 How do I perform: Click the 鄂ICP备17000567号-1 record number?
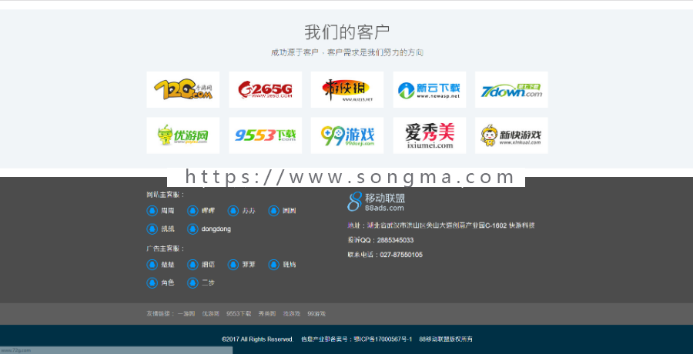coord(383,339)
